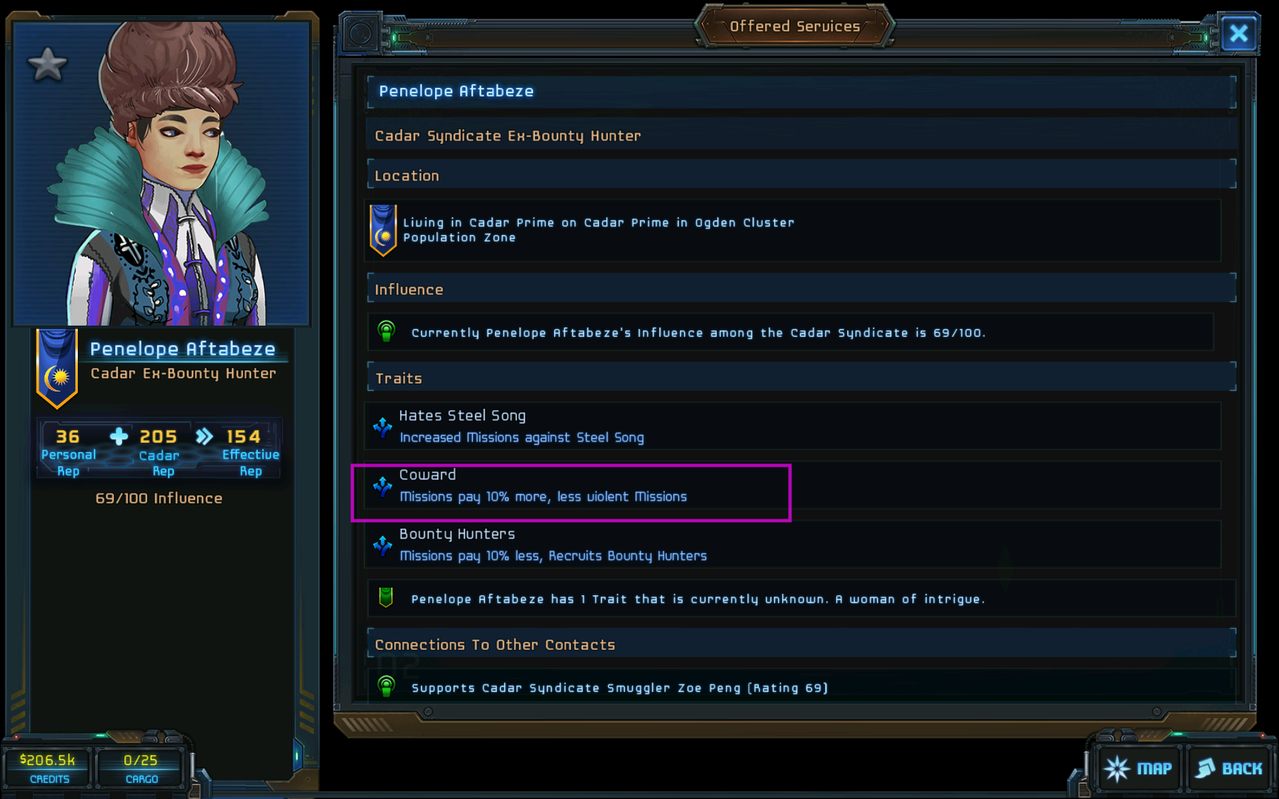Click the Credits display showing $206.5k

(x=48, y=768)
